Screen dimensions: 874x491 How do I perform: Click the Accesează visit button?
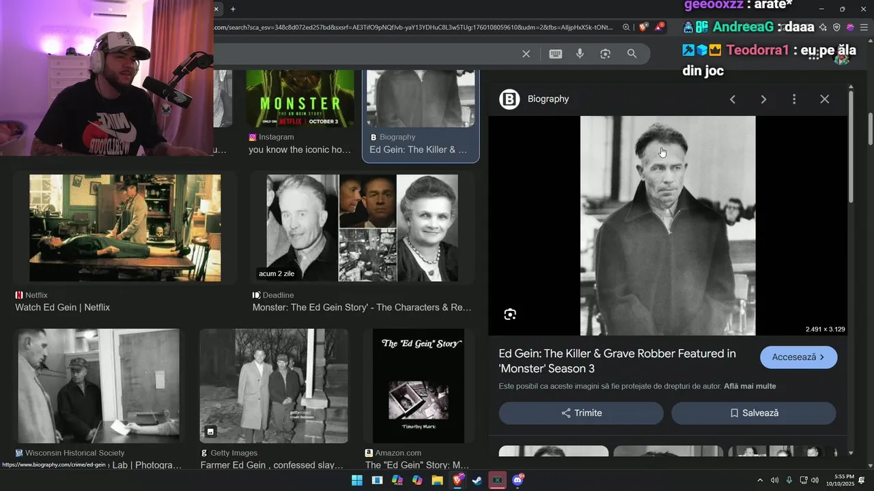click(x=799, y=357)
